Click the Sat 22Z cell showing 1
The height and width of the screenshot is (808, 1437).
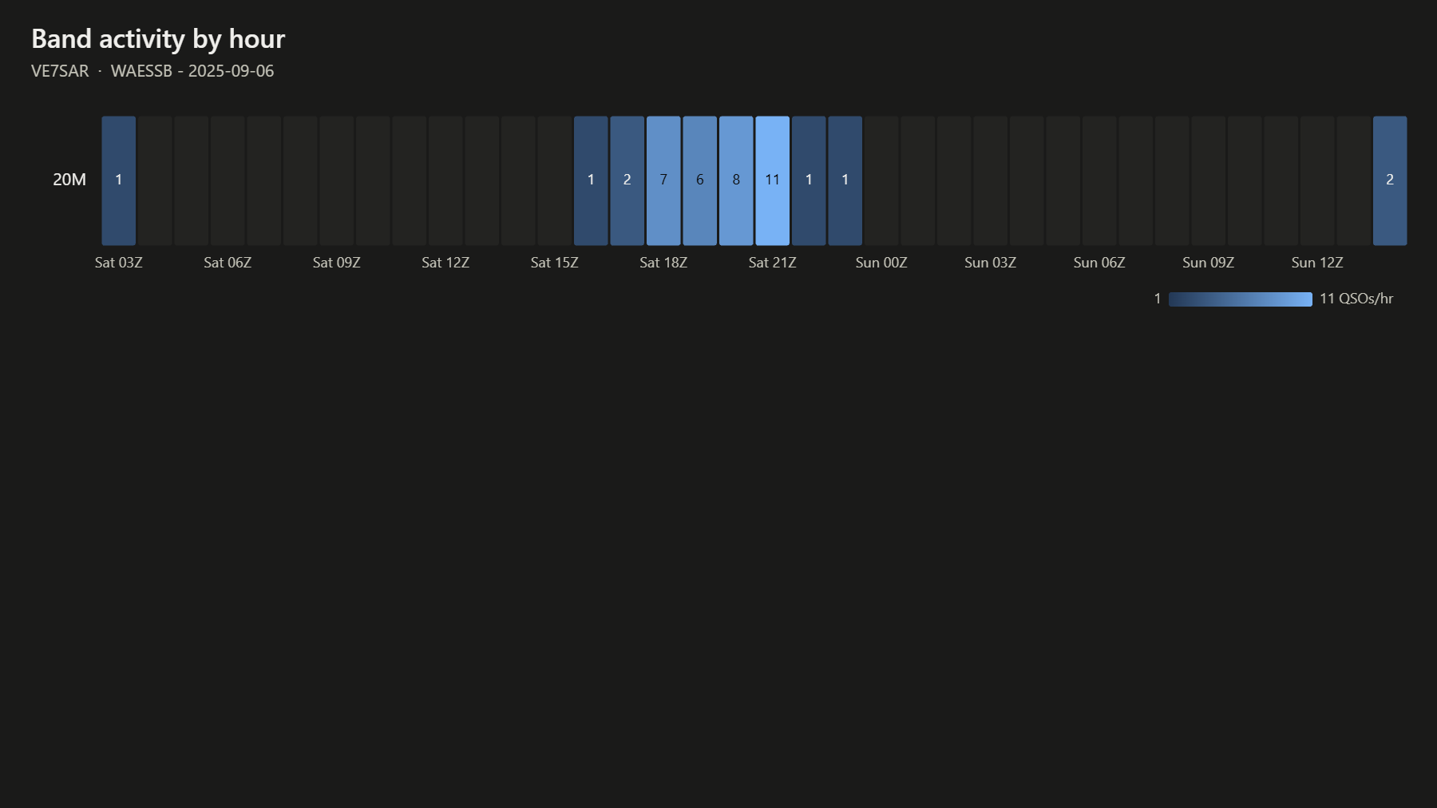[809, 180]
